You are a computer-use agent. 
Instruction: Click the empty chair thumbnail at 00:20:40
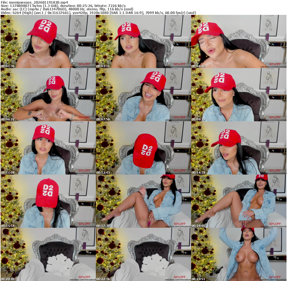click(x=48, y=254)
